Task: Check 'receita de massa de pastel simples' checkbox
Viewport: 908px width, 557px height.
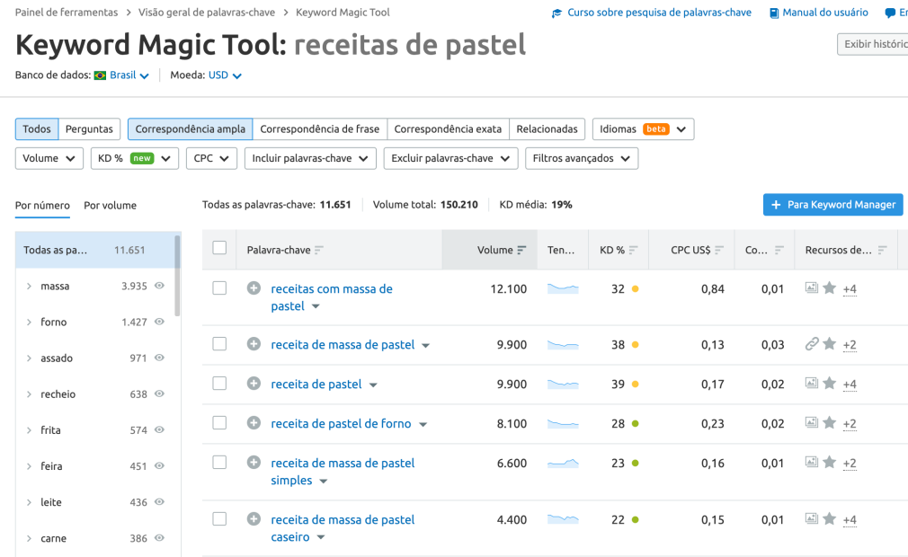Action: [219, 462]
